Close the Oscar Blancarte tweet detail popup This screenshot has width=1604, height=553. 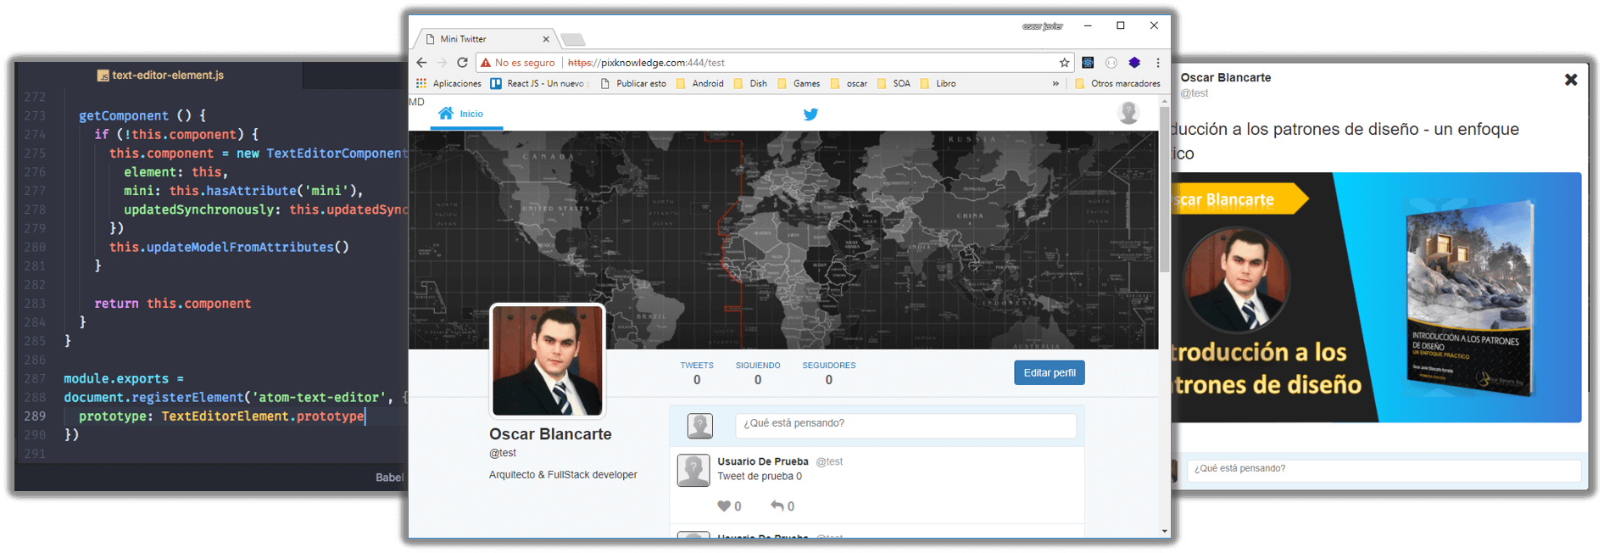[x=1570, y=80]
